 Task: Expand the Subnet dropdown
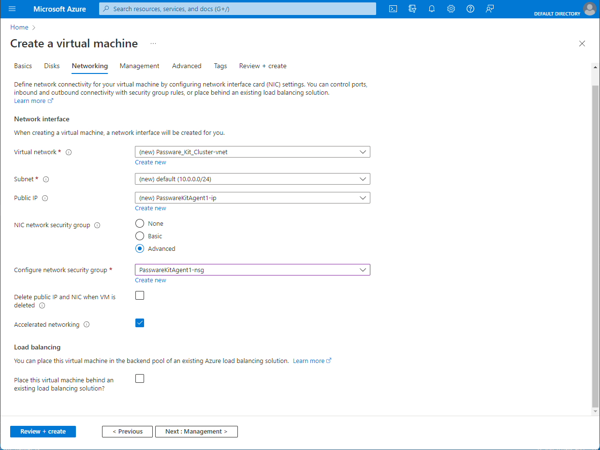(x=252, y=179)
